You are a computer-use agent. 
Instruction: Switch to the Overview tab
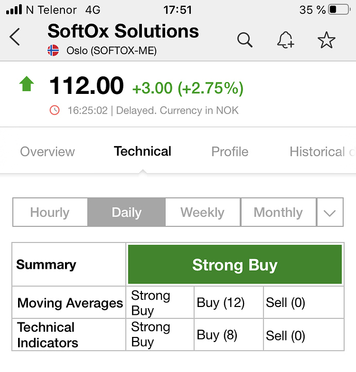(x=47, y=152)
